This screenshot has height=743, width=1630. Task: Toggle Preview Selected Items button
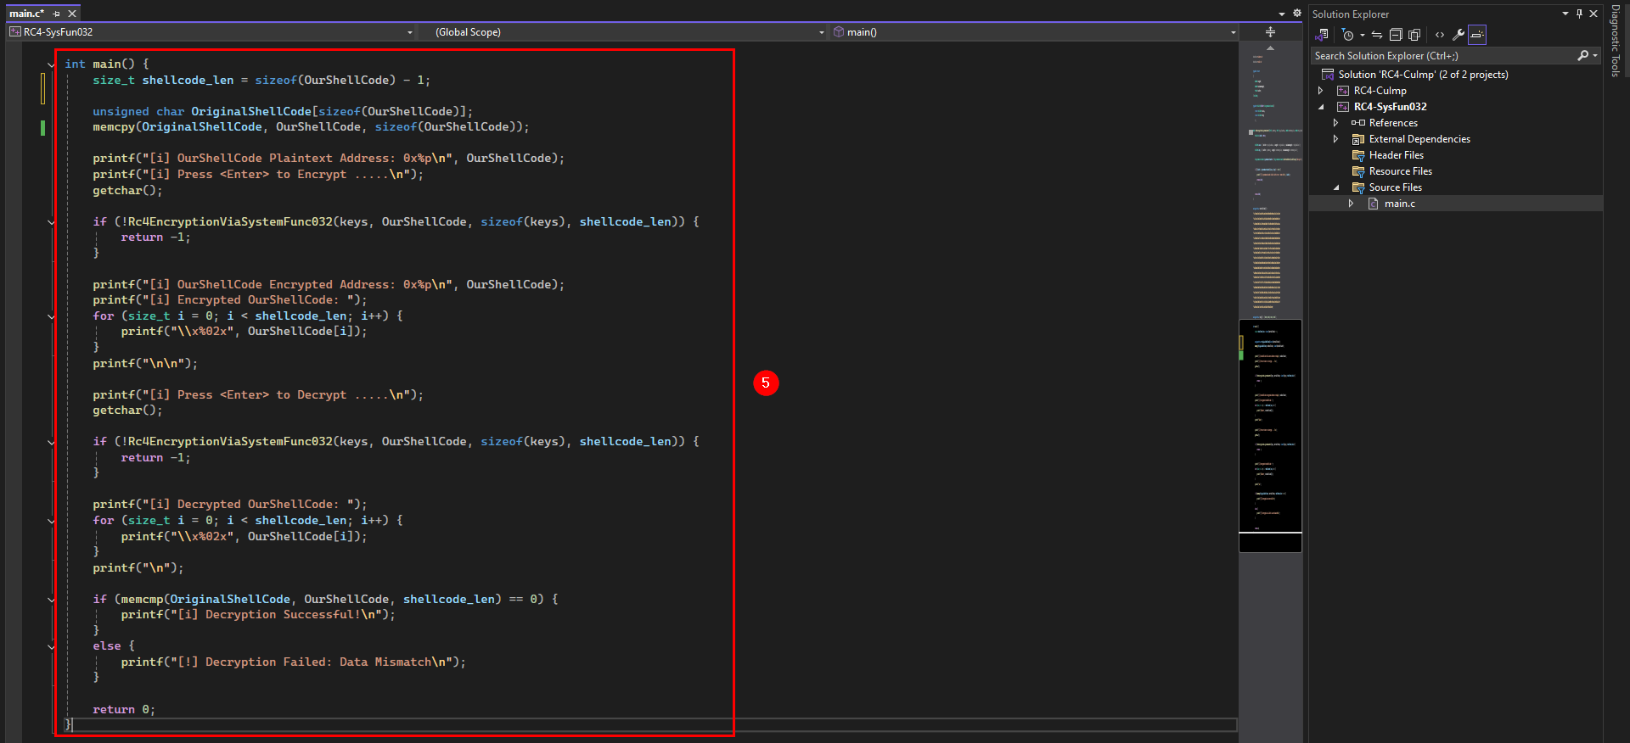point(1477,35)
